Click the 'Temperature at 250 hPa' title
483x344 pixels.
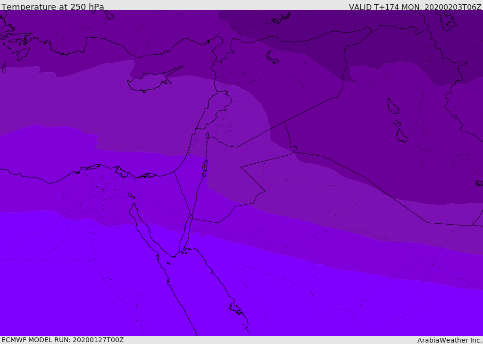tap(52, 7)
